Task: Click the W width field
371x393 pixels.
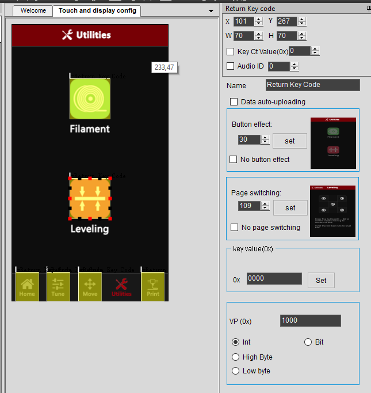Action: [244, 36]
